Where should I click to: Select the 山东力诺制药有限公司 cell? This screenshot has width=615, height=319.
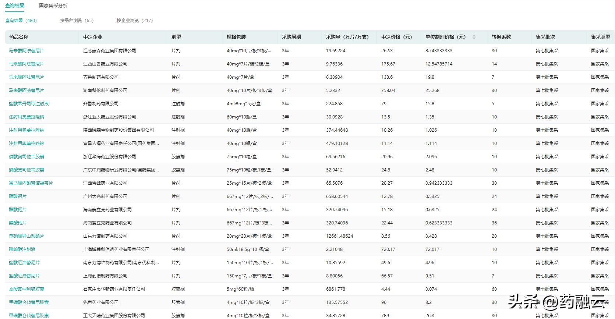pyautogui.click(x=105, y=236)
